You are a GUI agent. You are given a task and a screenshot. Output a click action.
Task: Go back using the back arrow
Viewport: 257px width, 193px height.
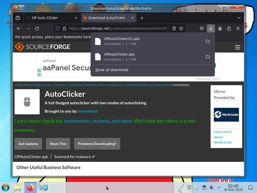click(x=19, y=29)
